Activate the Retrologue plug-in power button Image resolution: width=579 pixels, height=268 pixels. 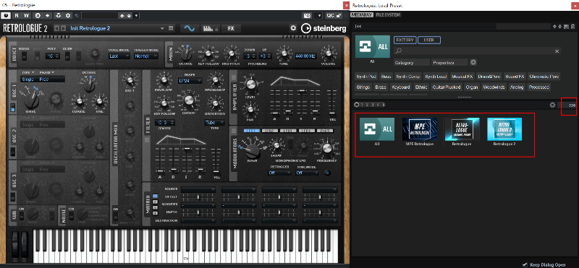coord(7,15)
